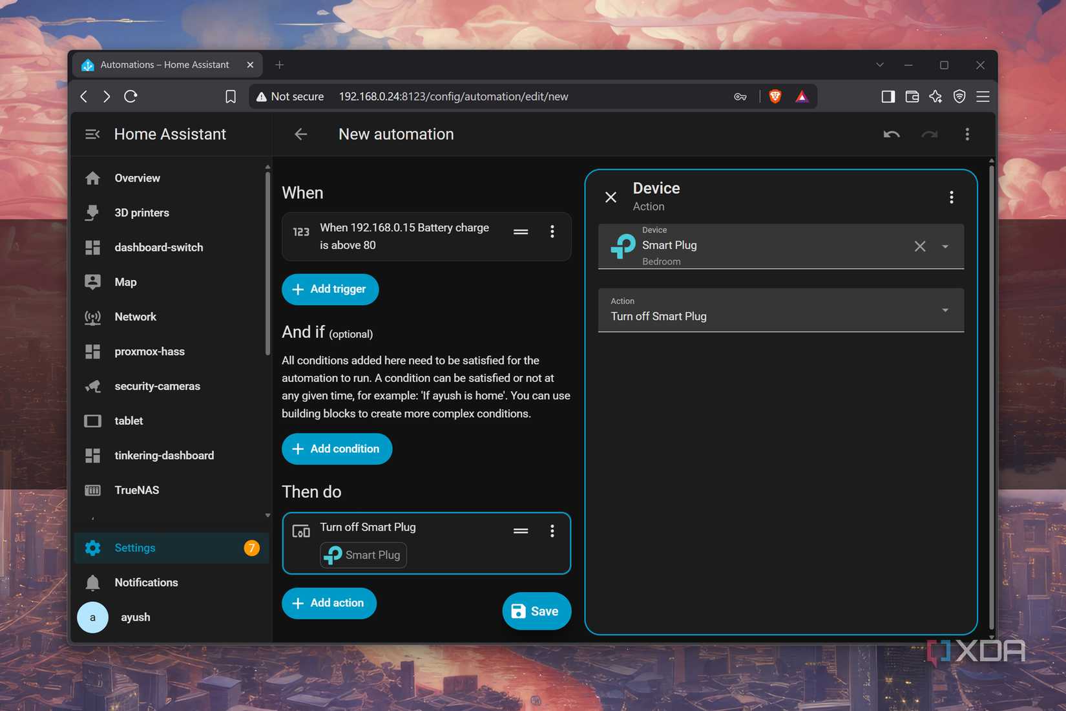Open the Brave Shields lion icon
This screenshot has width=1066, height=711.
[775, 96]
